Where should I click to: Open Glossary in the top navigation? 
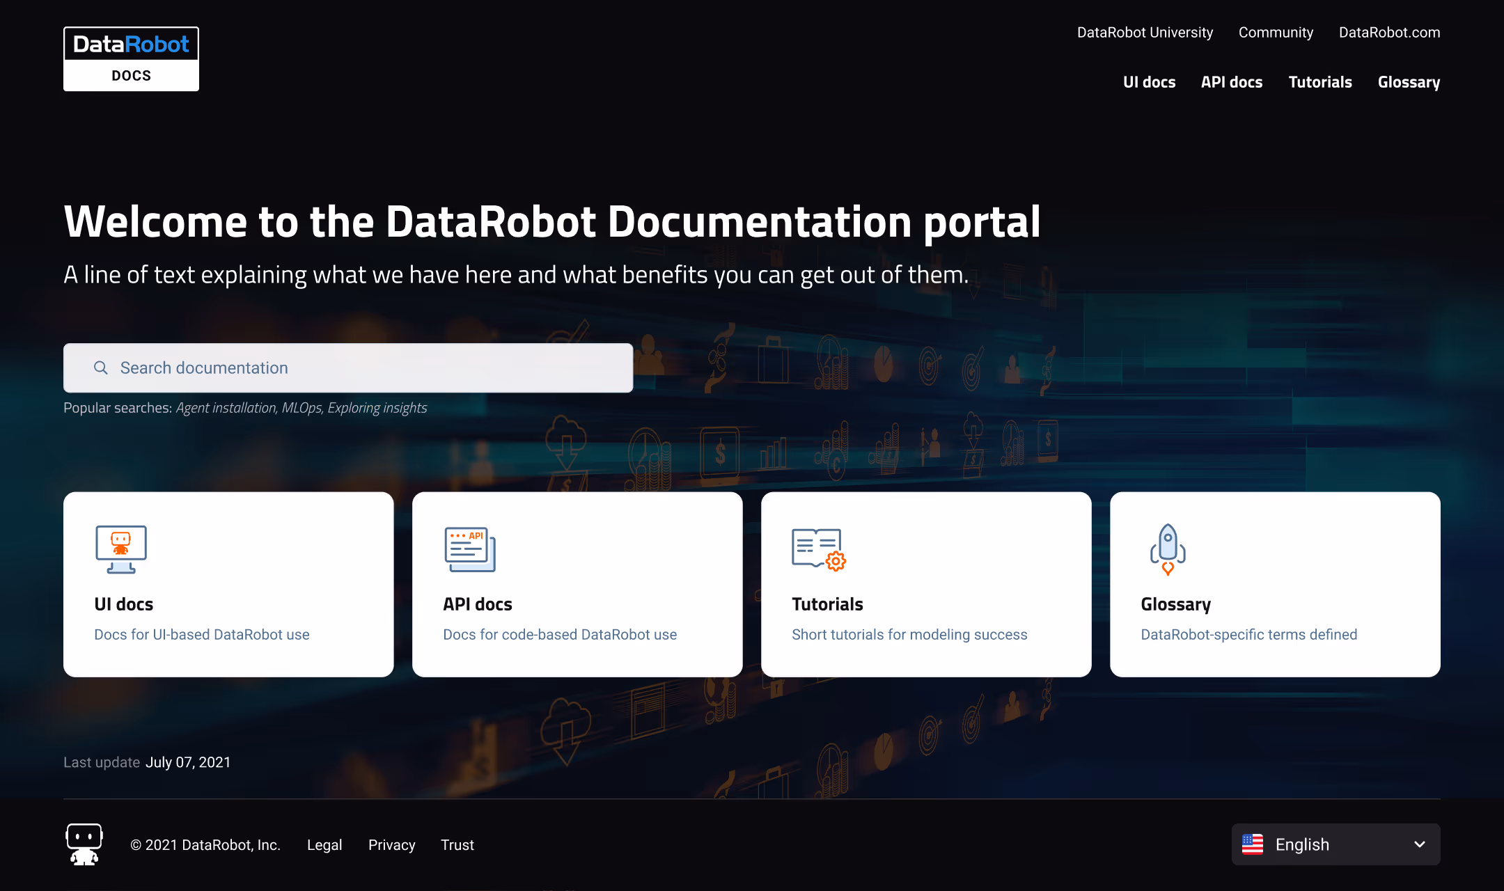point(1409,82)
